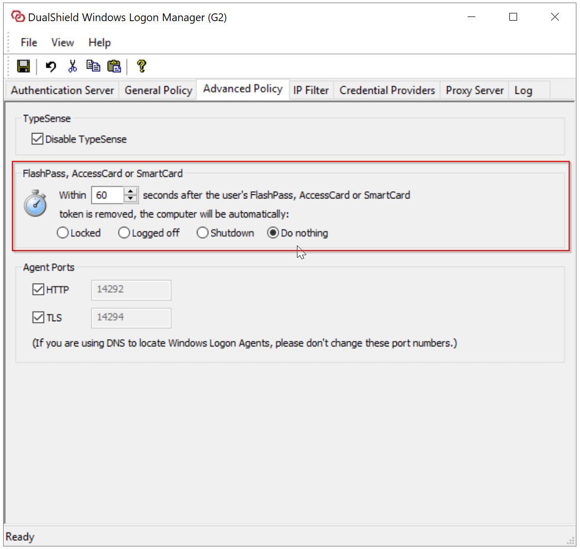Screen dimensions: 580x549
Task: Click the Paste clipboard toolbar icon
Action: [114, 66]
